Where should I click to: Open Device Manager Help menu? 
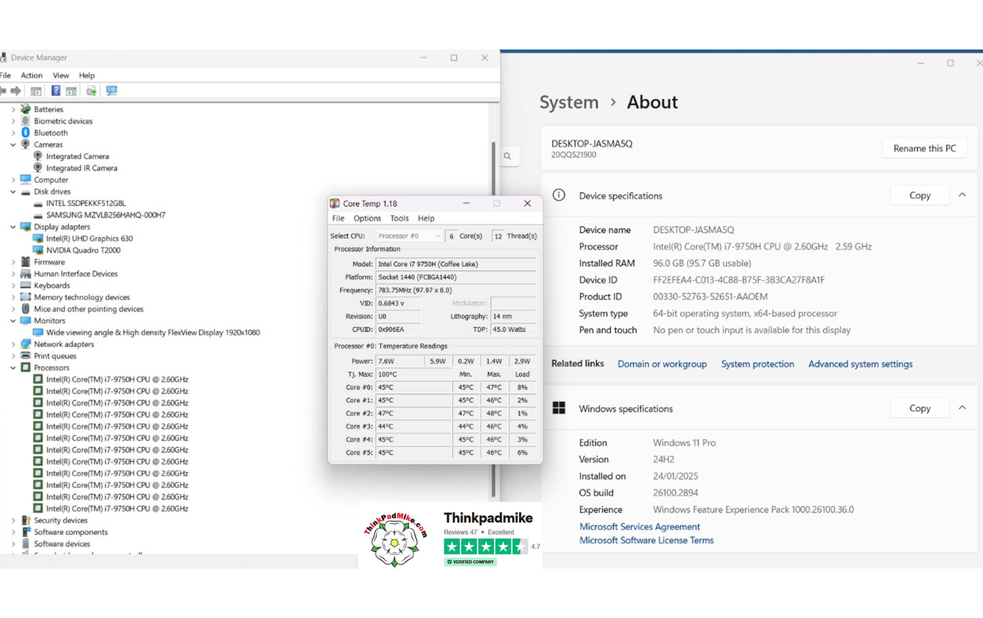[x=86, y=76]
